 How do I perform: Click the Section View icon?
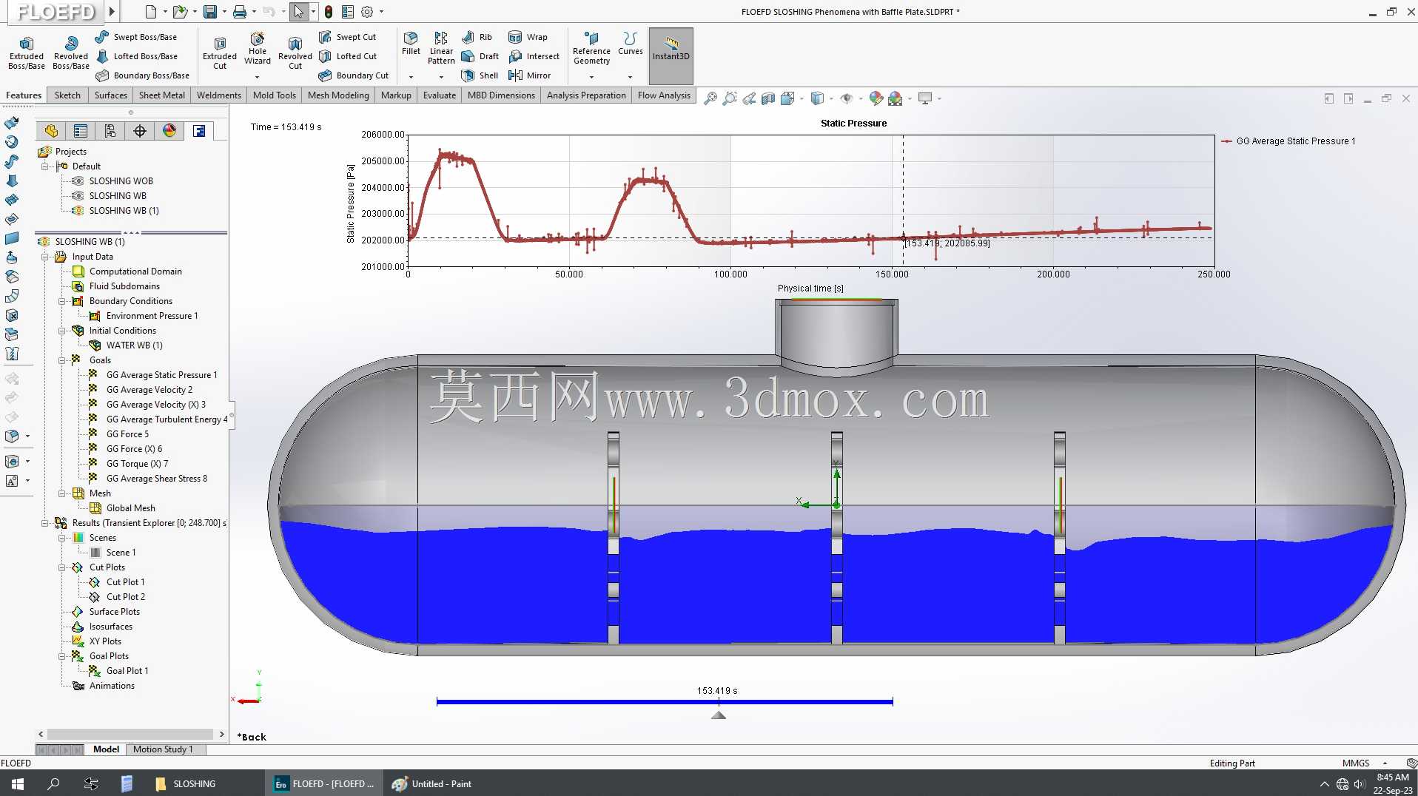click(768, 98)
